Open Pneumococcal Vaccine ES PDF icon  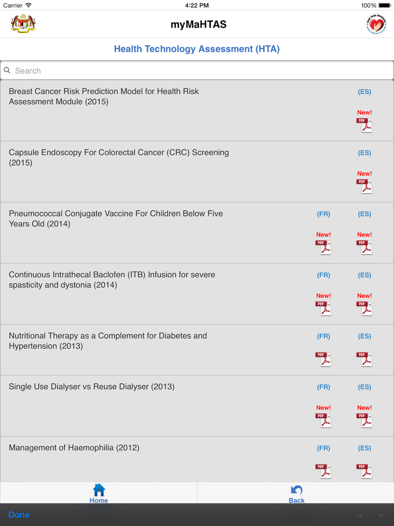[x=364, y=248]
